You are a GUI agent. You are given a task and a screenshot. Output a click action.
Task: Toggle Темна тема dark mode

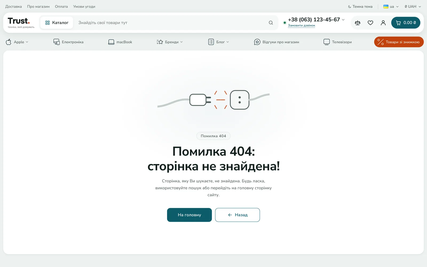360,6
